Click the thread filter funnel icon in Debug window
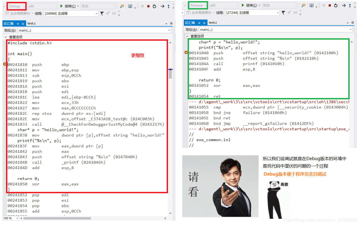The height and width of the screenshot is (225, 360). click(102, 13)
